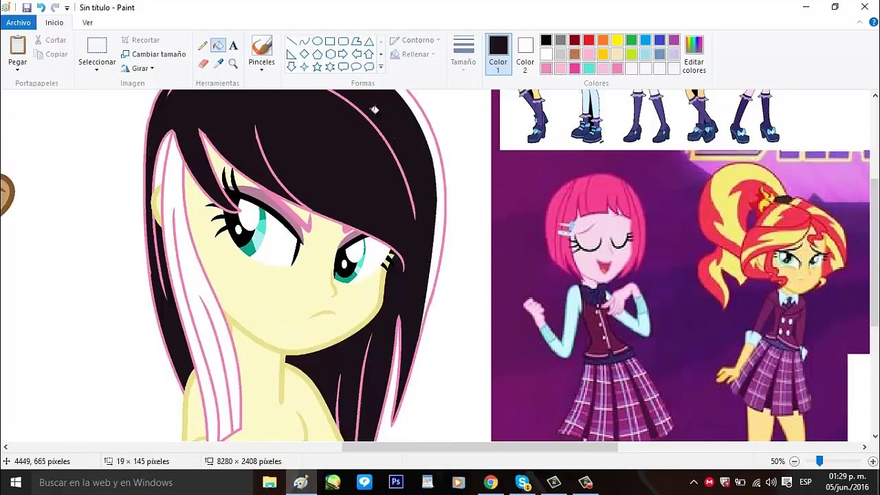This screenshot has width=880, height=495.
Task: Open the Seleccionar dropdown arrow
Action: click(x=97, y=70)
